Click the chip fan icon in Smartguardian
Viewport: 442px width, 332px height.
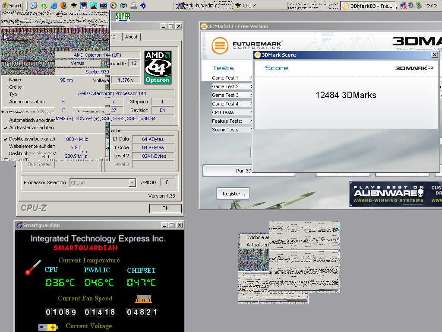coord(143,299)
